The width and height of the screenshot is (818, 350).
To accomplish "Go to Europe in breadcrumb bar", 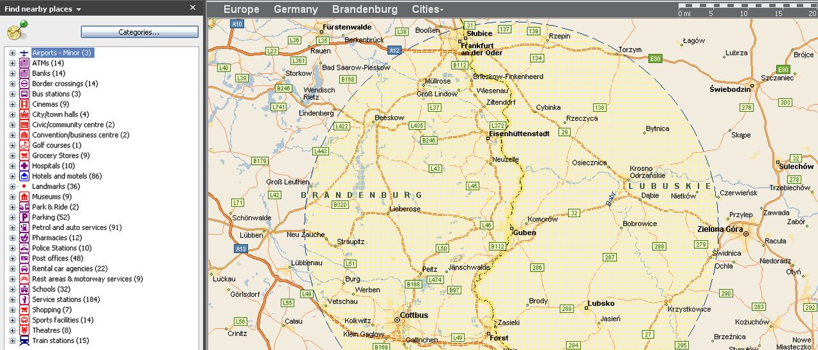I will [x=242, y=9].
